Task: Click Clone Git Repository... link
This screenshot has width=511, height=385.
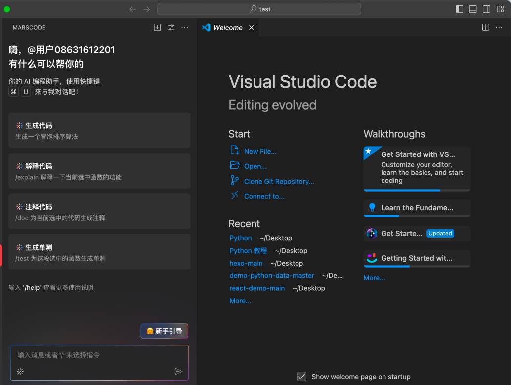Action: 279,182
